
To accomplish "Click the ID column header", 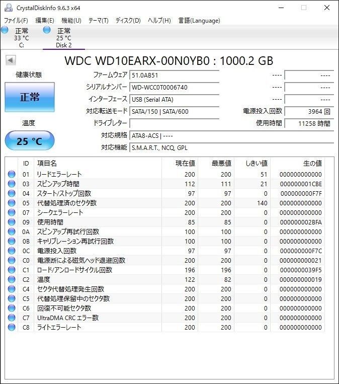I will pos(26,163).
